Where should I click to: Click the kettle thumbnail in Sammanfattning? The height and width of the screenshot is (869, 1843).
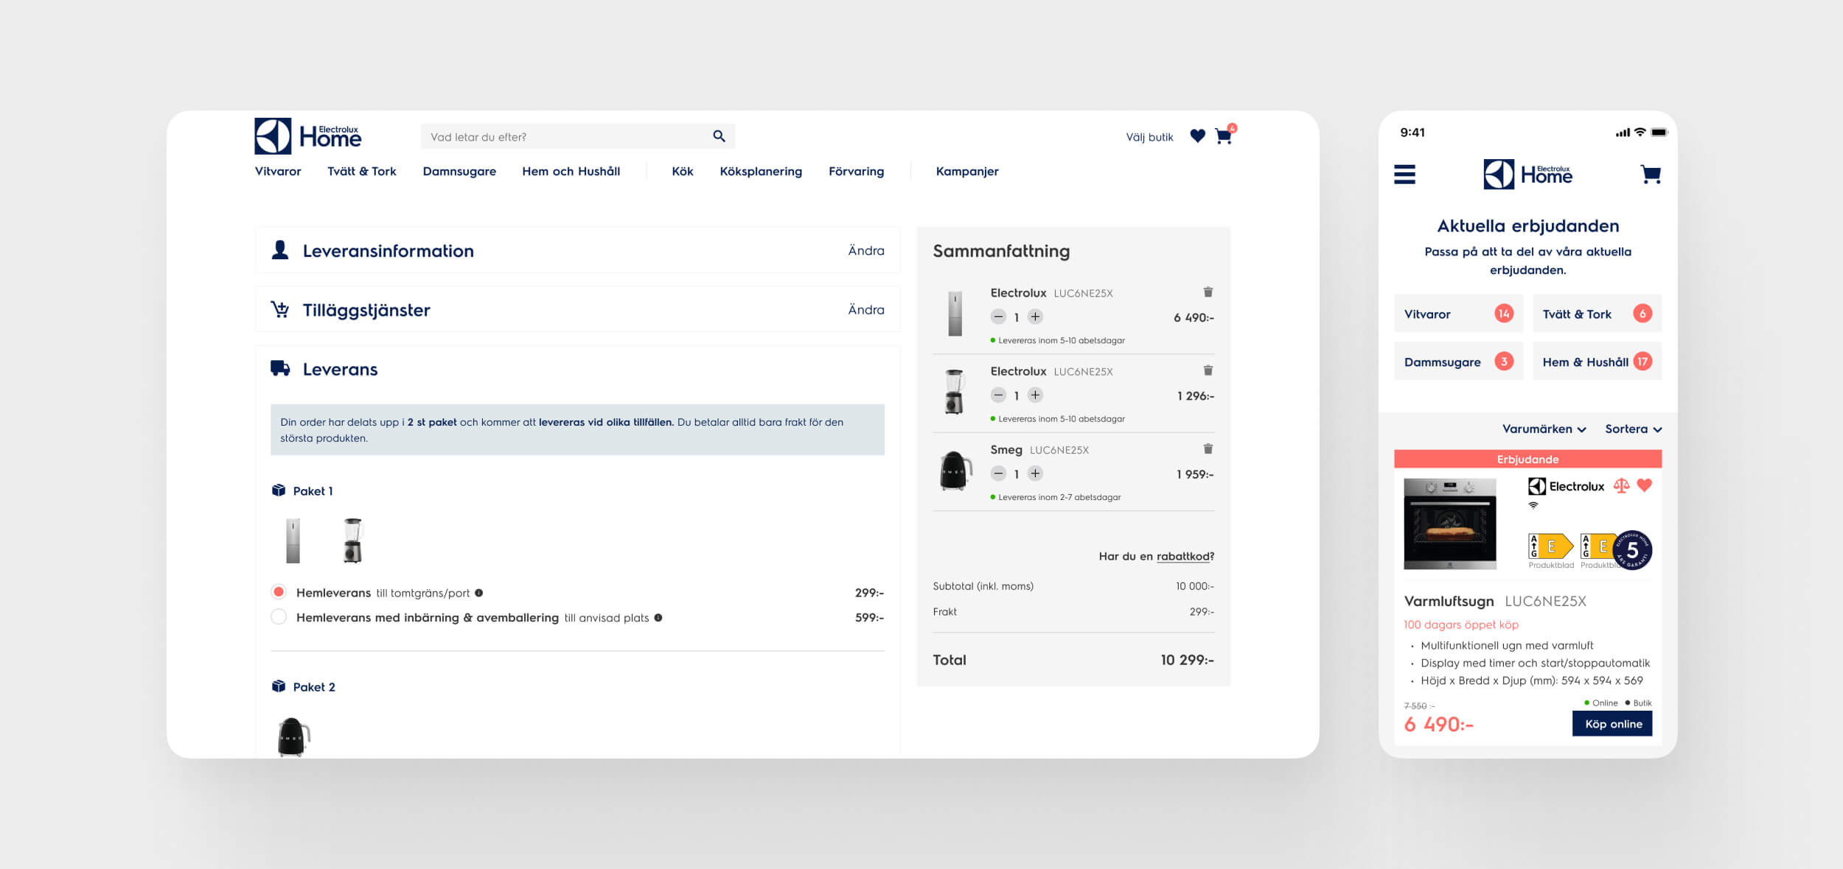point(955,471)
